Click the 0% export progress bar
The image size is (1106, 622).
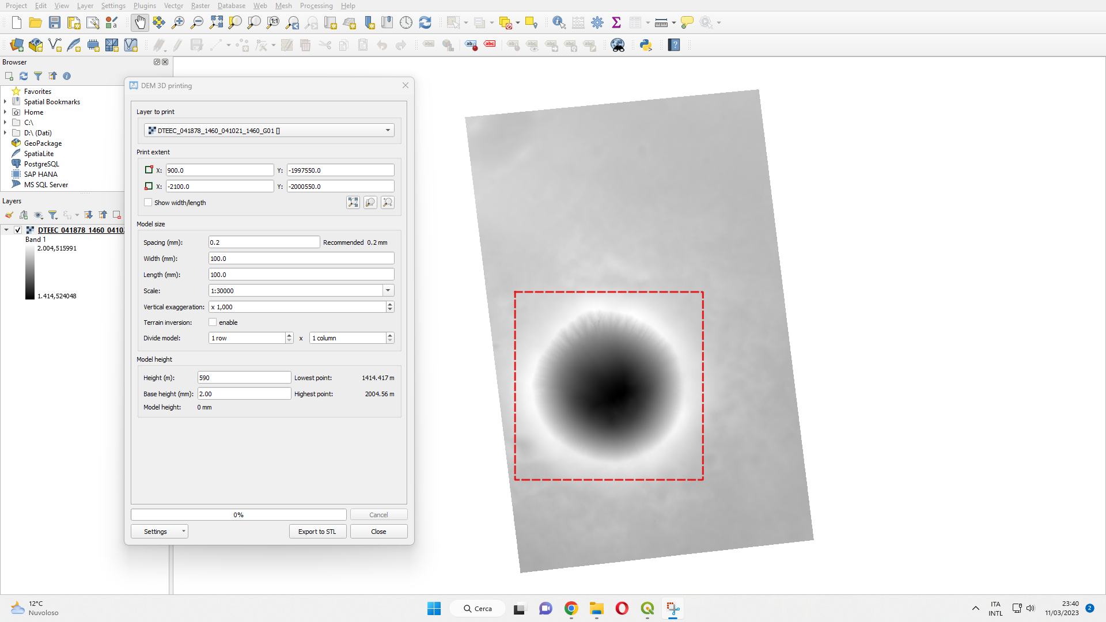[238, 514]
